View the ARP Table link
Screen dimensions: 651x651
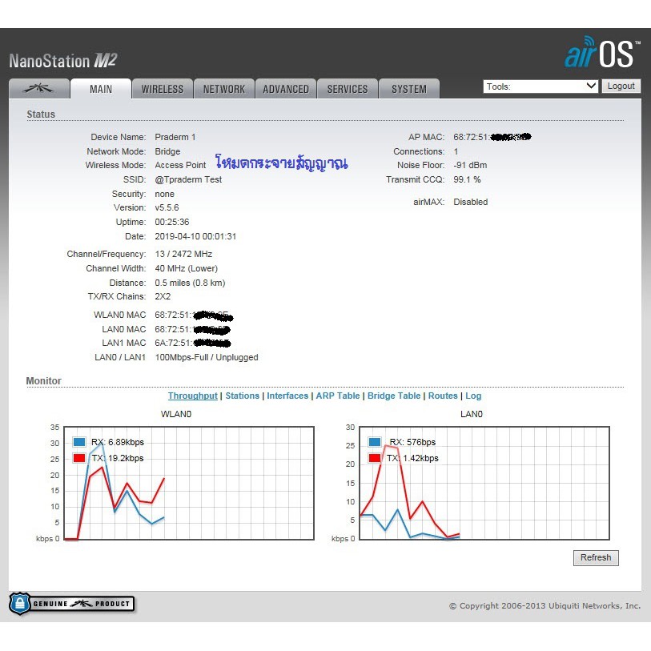[x=337, y=396]
